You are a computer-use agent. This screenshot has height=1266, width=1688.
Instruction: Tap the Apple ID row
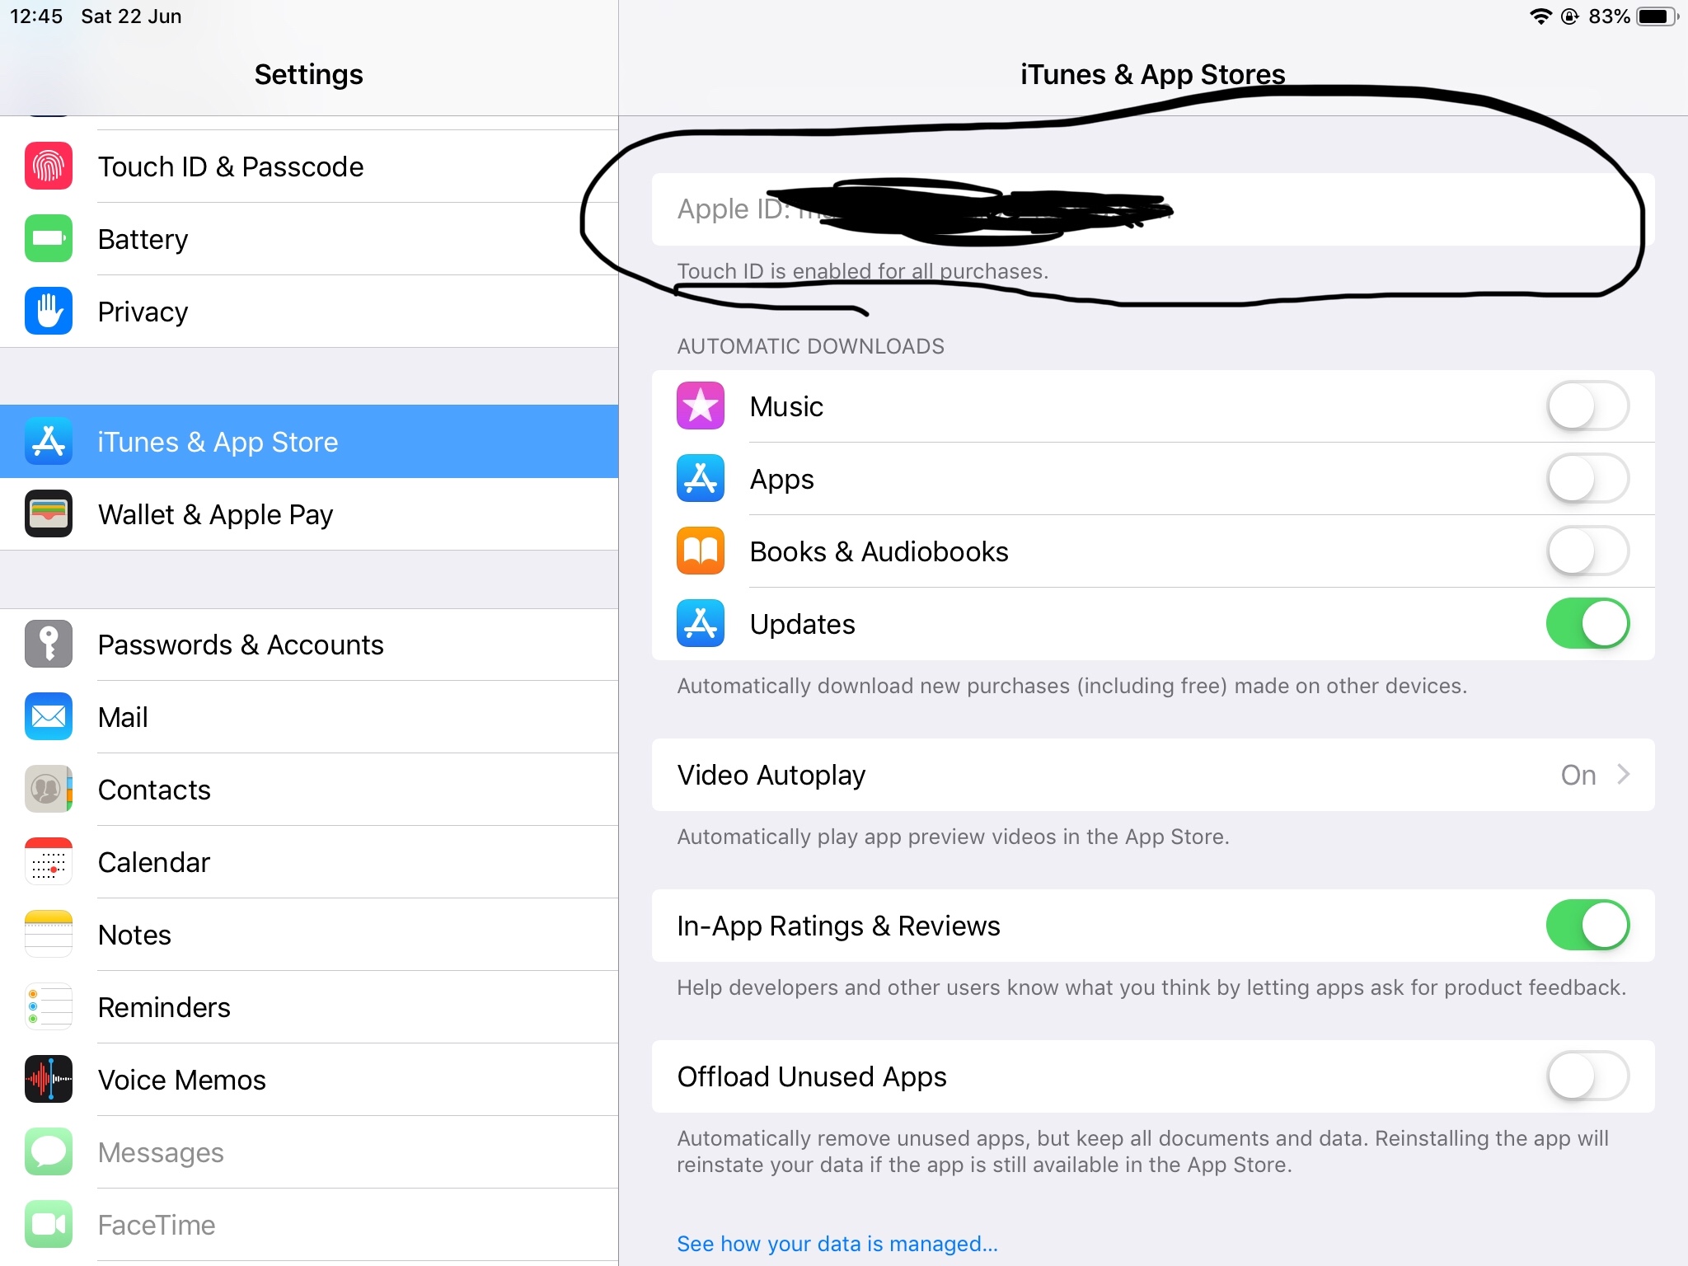pyautogui.click(x=1152, y=209)
